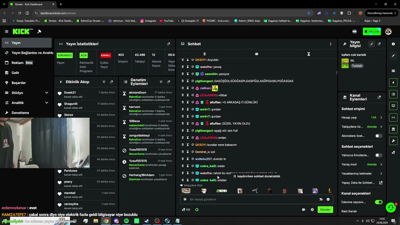Open chat settings gear beside Gönder
The image size is (400, 225).
tap(312, 210)
